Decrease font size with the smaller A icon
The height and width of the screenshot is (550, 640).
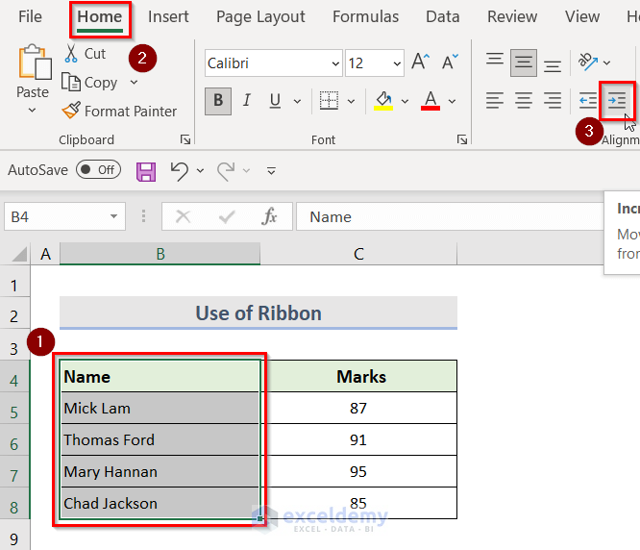pos(450,62)
